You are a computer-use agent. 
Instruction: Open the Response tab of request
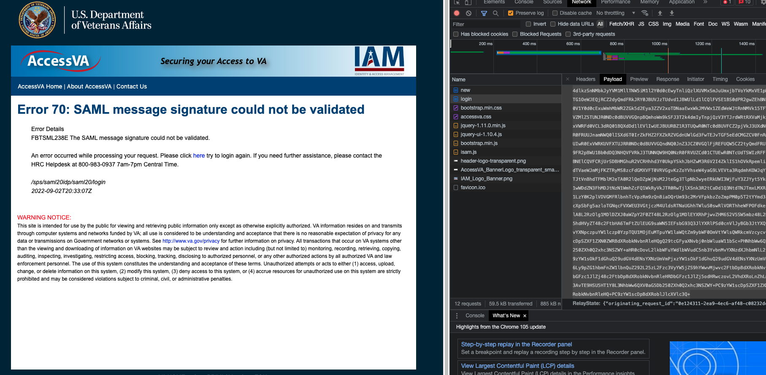tap(668, 79)
